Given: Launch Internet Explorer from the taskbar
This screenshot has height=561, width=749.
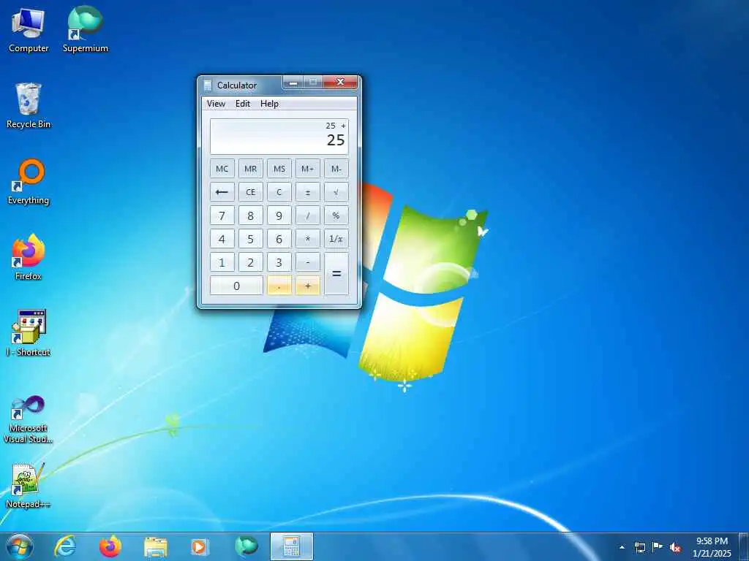Looking at the screenshot, I should pos(65,546).
